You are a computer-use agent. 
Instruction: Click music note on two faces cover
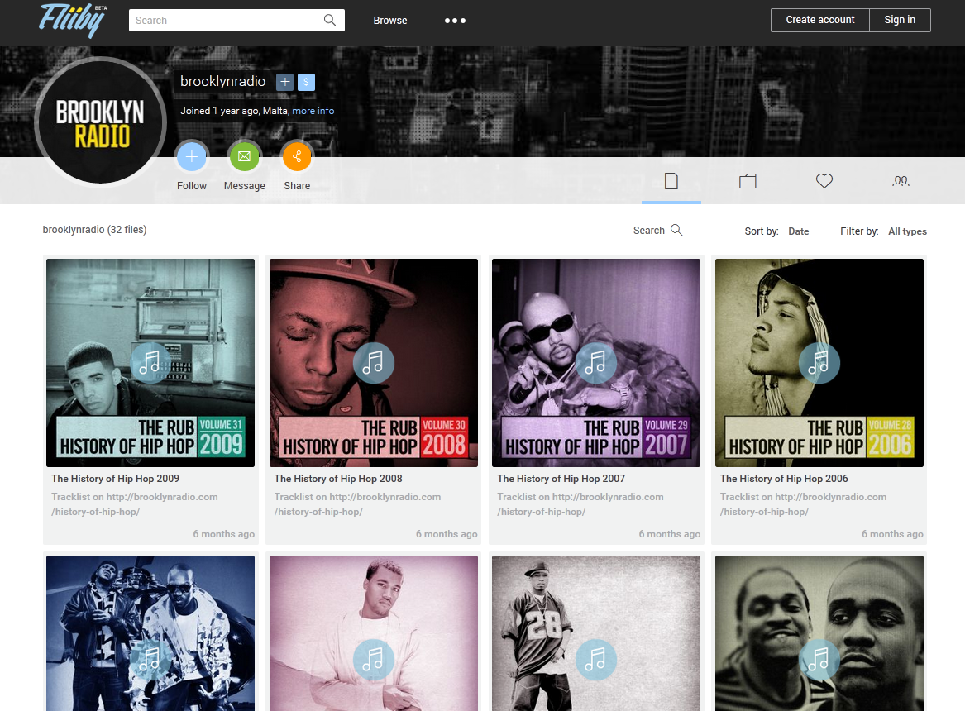click(819, 660)
